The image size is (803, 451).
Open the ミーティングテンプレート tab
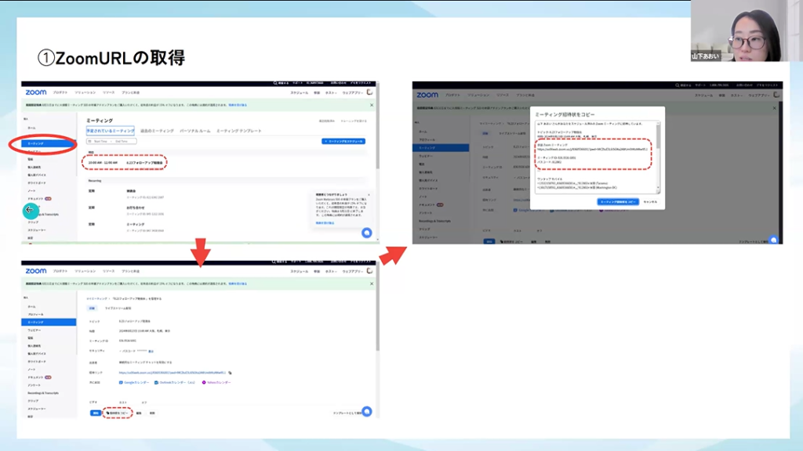[x=239, y=131]
